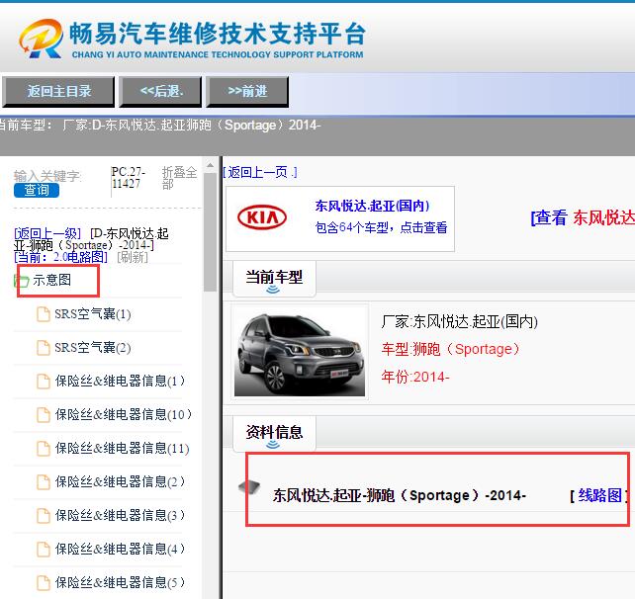Click the 返回主目录 button
The height and width of the screenshot is (599, 635).
coord(58,92)
